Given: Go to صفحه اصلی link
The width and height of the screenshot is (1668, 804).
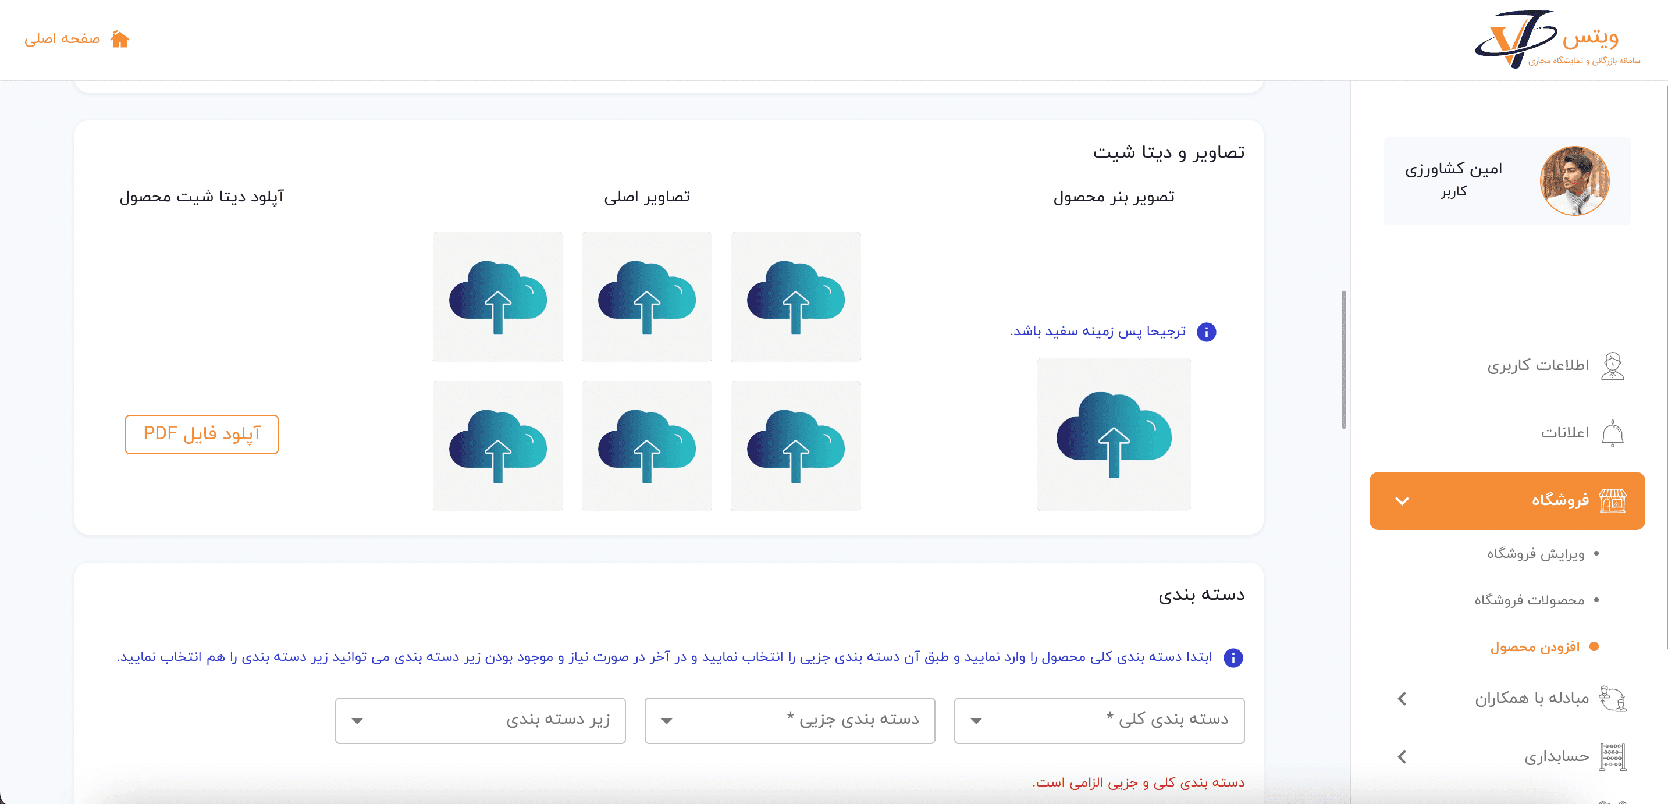Looking at the screenshot, I should click(63, 40).
